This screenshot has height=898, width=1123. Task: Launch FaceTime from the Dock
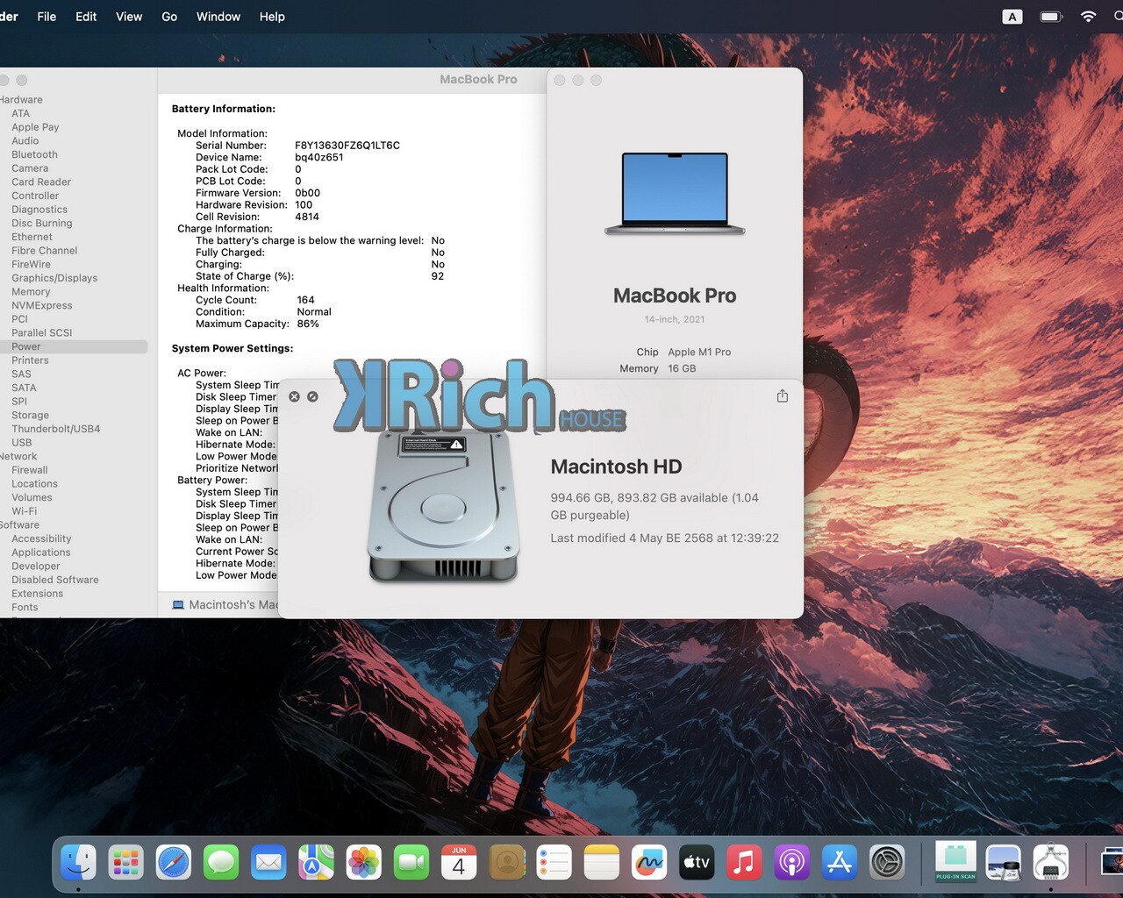tap(411, 863)
